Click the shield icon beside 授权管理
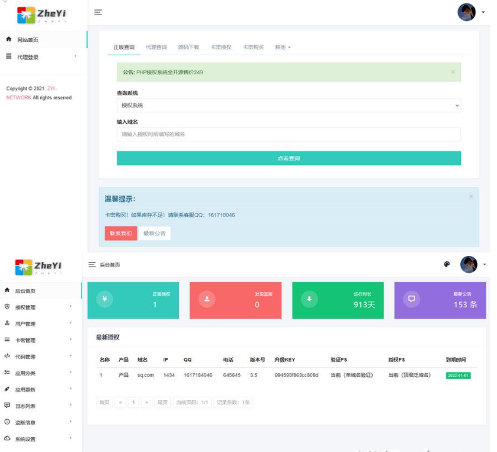The width and height of the screenshot is (497, 452). (7, 307)
